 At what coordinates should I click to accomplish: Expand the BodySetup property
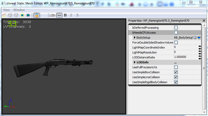(x=135, y=38)
